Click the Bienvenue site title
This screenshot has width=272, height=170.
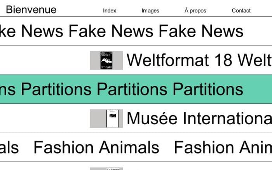pyautogui.click(x=31, y=10)
